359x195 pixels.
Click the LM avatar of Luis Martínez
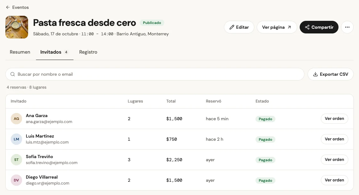click(x=16, y=139)
